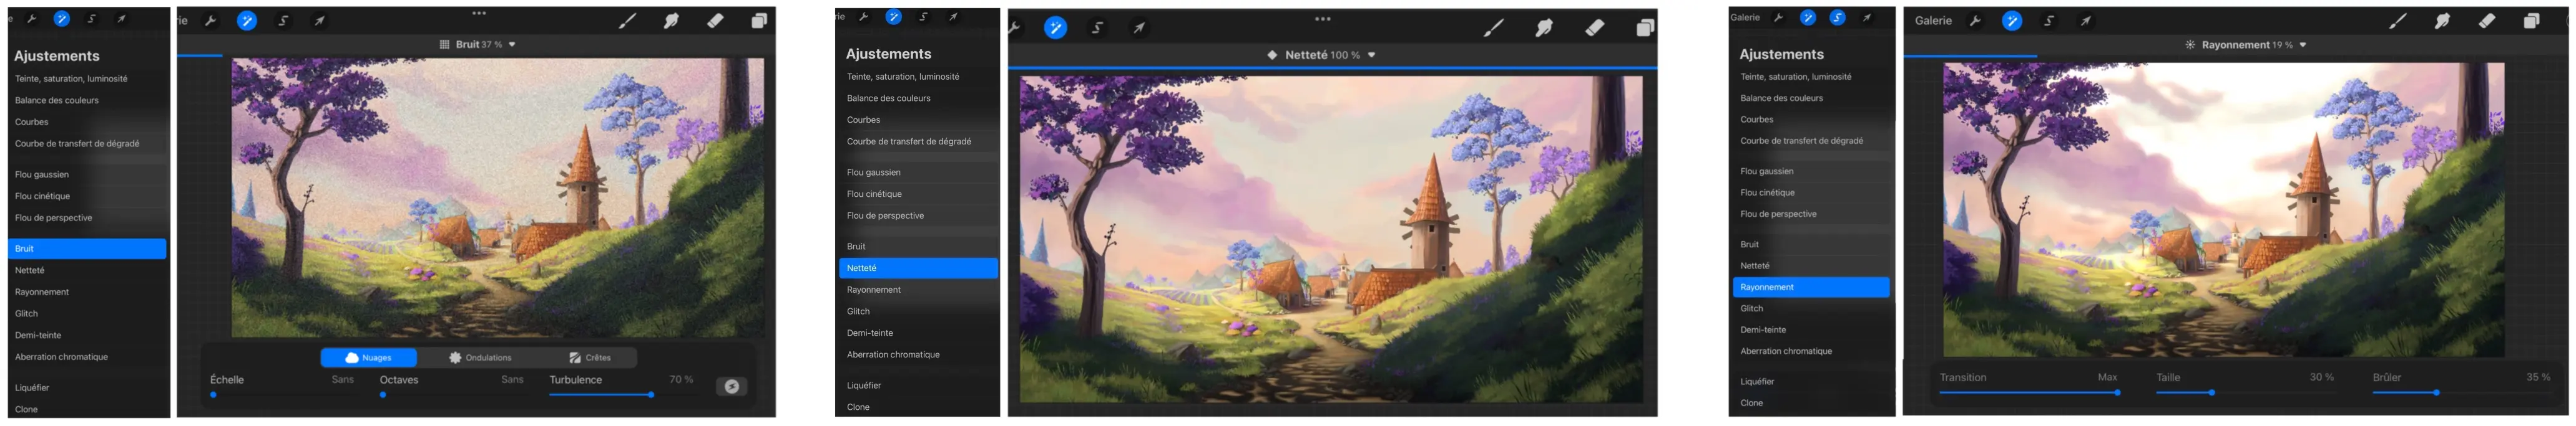2576x426 pixels.
Task: Select the Brush tool above the Bruit canvas
Action: point(627,21)
